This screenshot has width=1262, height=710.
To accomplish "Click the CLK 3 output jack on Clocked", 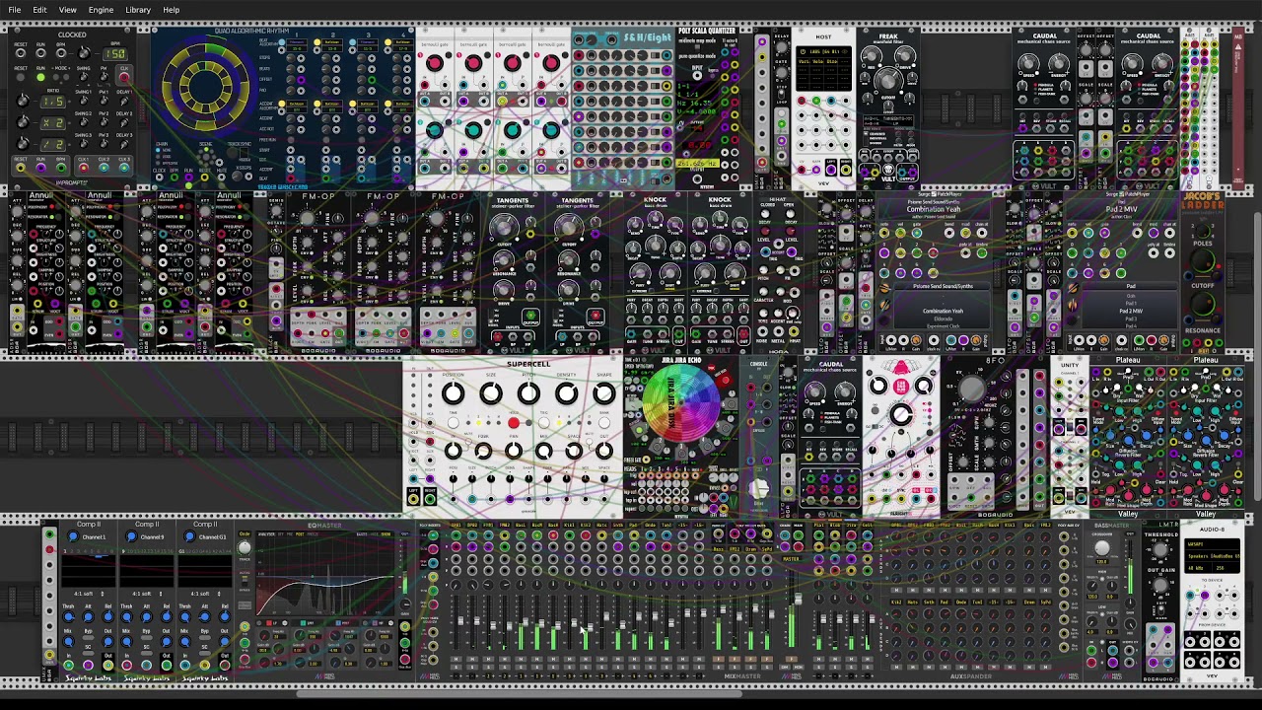I will tap(124, 168).
